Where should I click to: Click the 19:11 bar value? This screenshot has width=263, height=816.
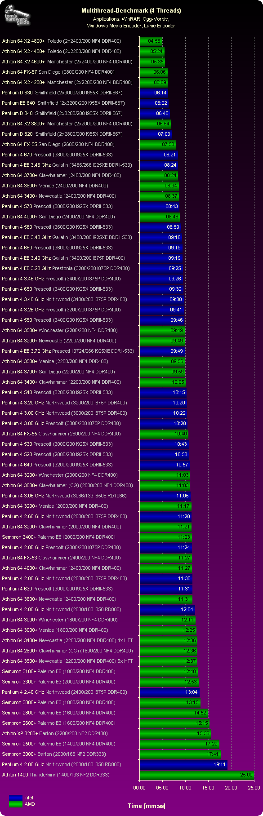pos(220,764)
